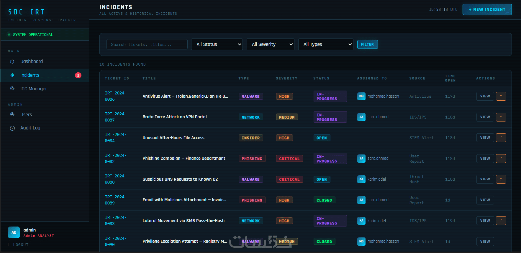Click the Dashboard sidebar icon
This screenshot has height=253, width=521.
pos(12,61)
